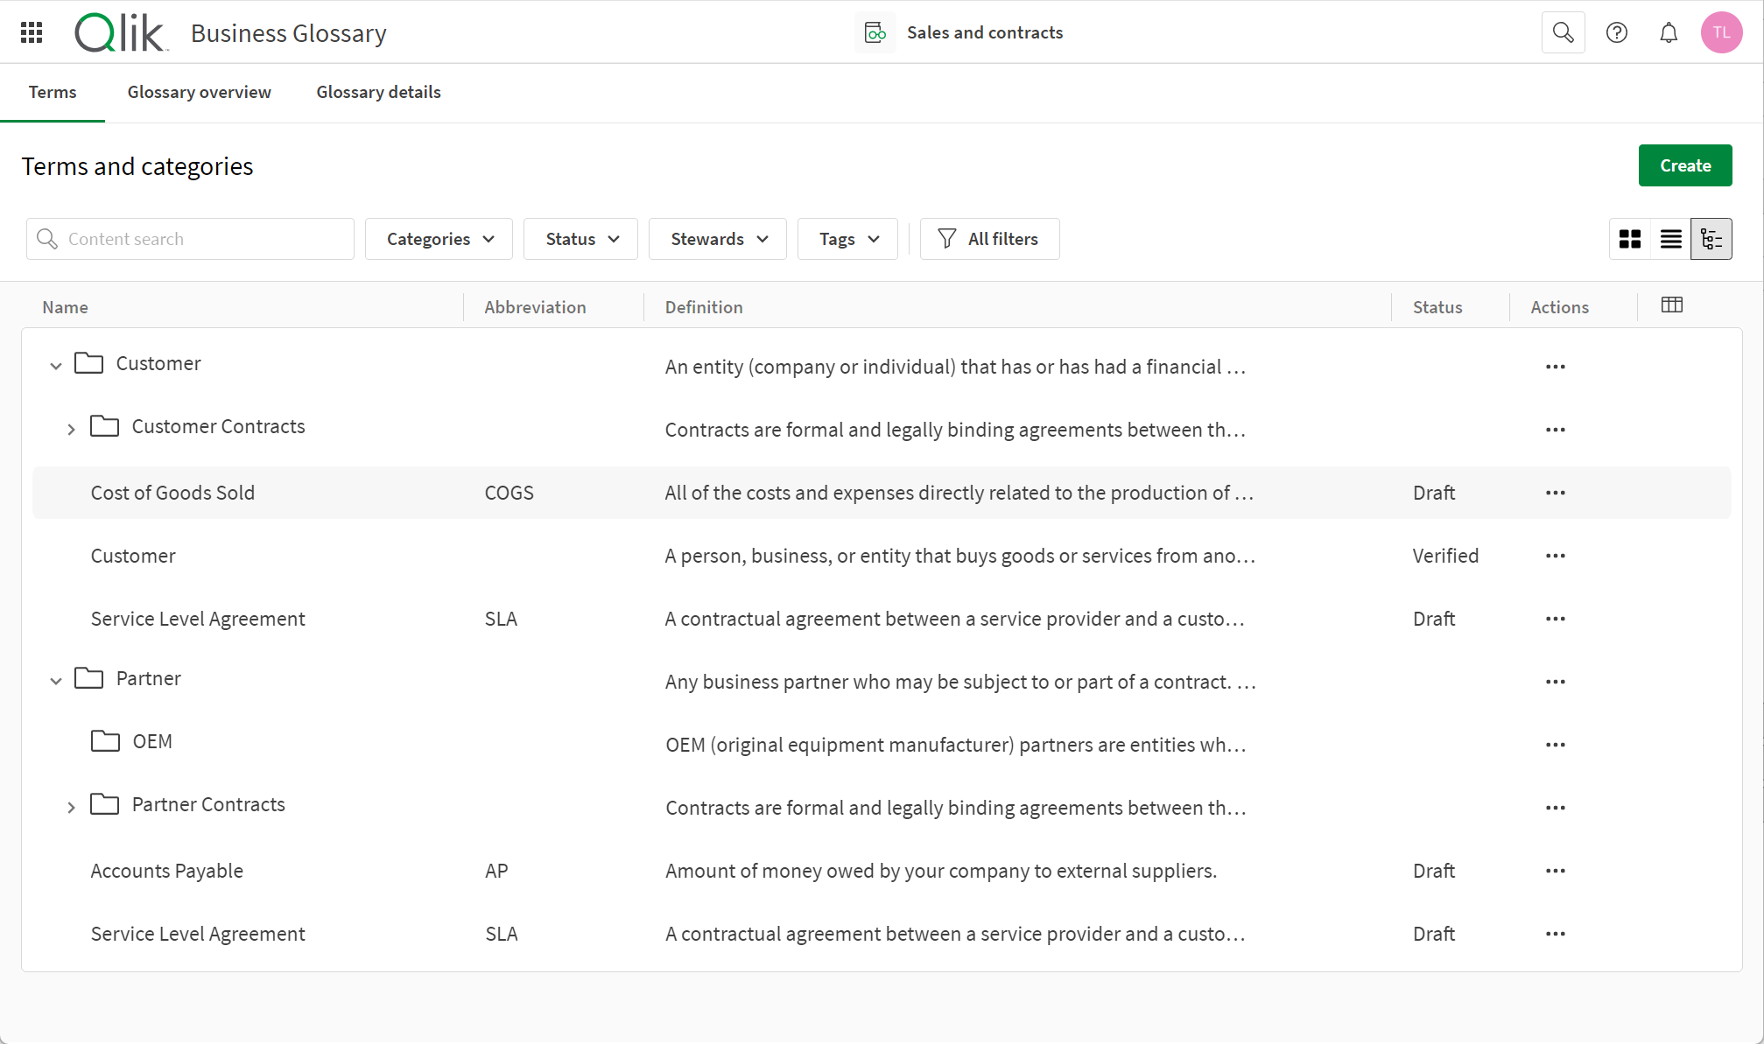Screen dimensions: 1764x1044
Task: Open actions menu for Cost of Goods Sold
Action: tap(1555, 493)
